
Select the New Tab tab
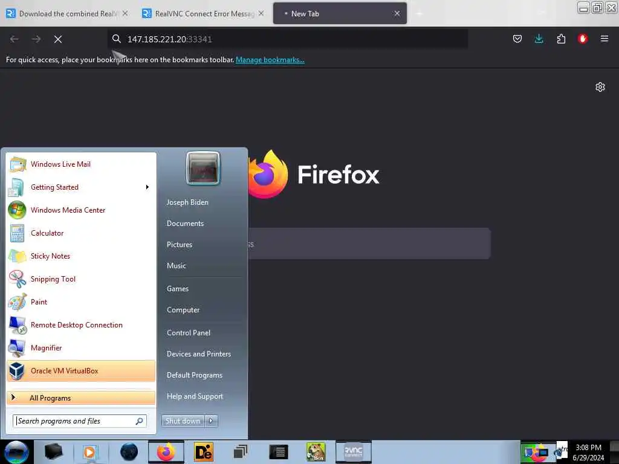point(340,13)
